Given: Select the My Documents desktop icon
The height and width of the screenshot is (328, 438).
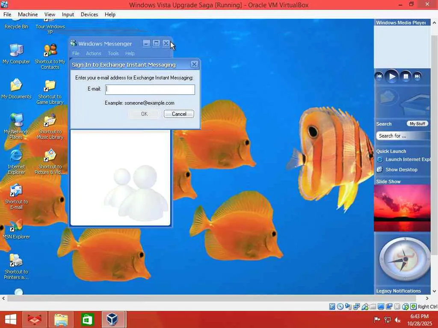Looking at the screenshot, I should click(x=16, y=89).
